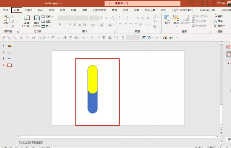Switch to the OneKey Lite tab
This screenshot has width=231, height=148.
click(x=208, y=10)
